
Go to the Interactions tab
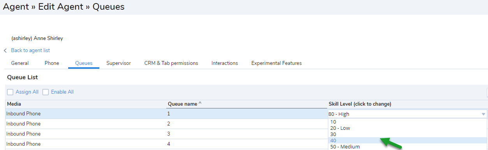click(225, 63)
